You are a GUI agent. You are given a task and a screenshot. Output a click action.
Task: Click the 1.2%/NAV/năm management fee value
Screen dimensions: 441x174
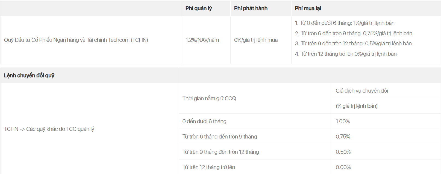[x=202, y=40]
